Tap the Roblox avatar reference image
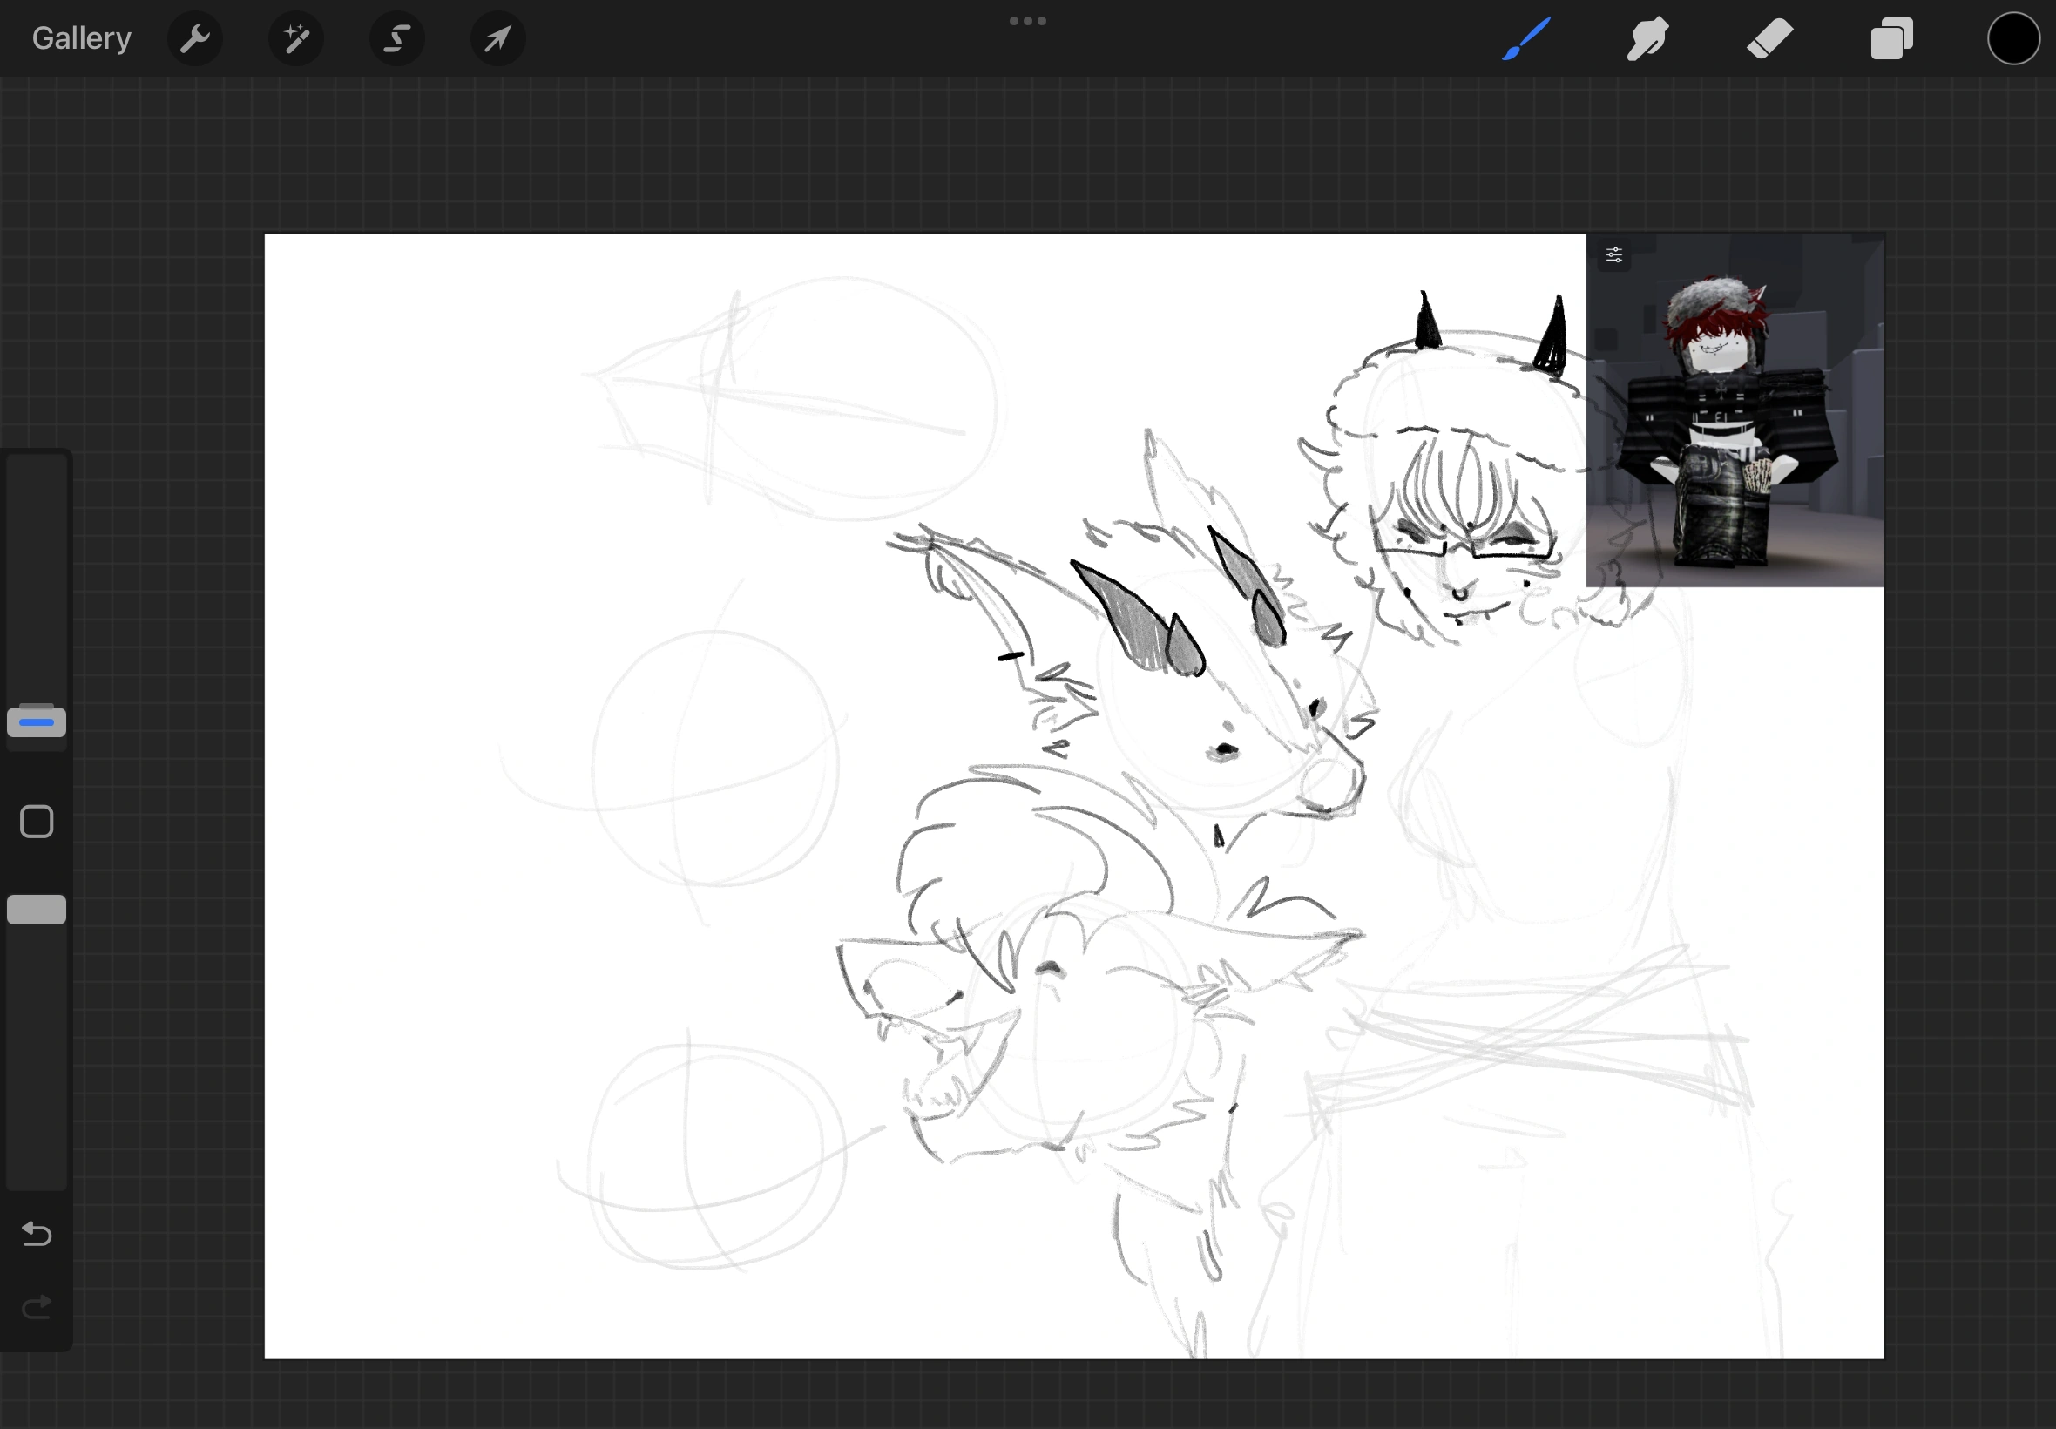 [1733, 410]
